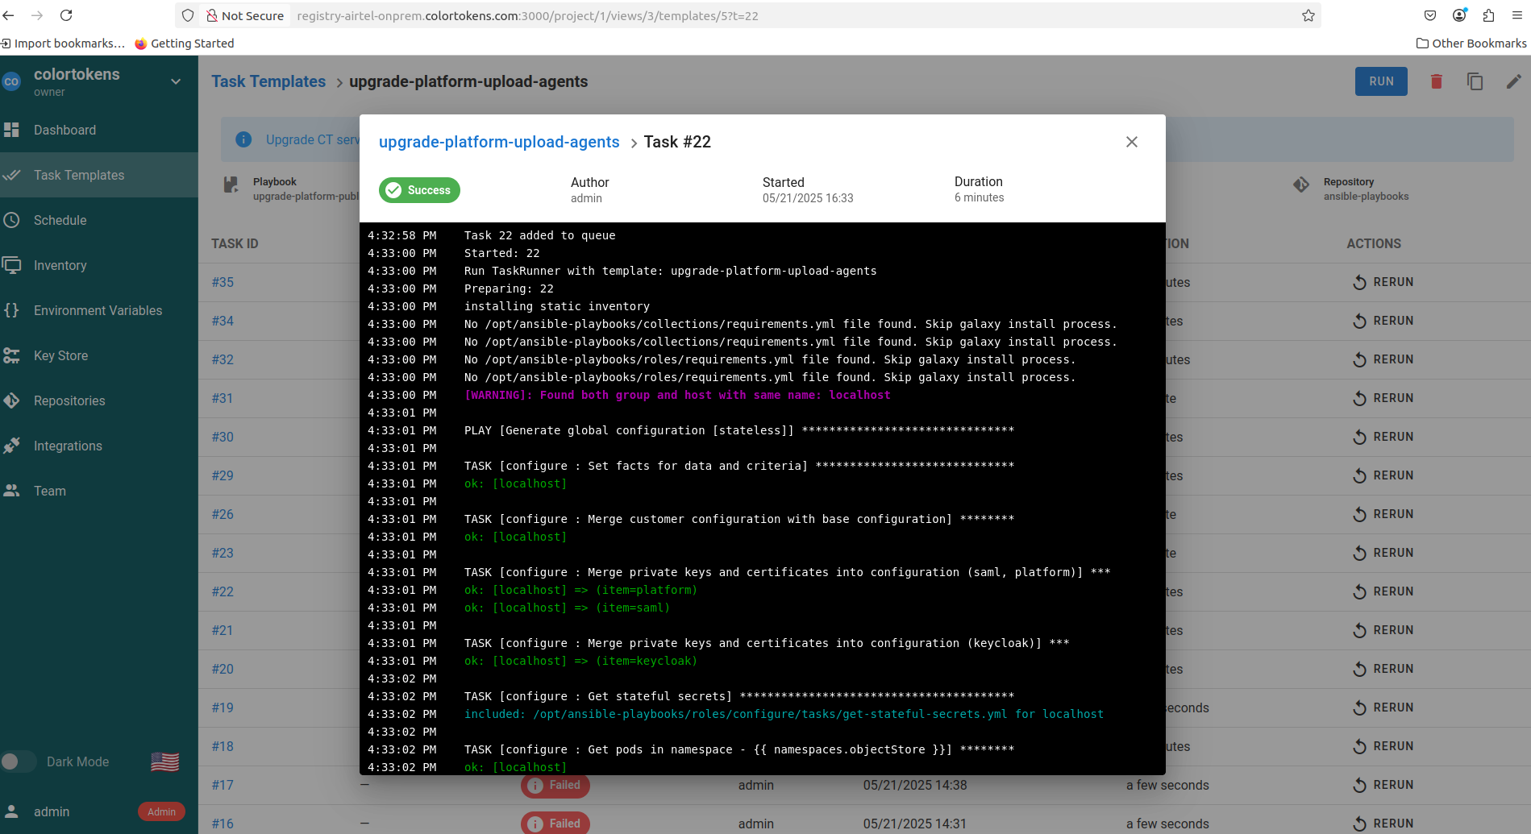Toggle the Dark Mode switch
This screenshot has height=834, width=1531.
[18, 761]
